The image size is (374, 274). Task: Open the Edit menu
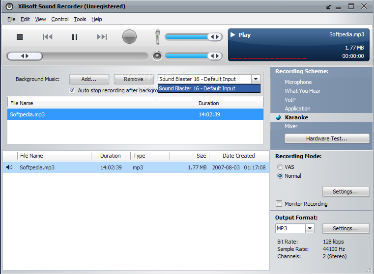pos(25,19)
